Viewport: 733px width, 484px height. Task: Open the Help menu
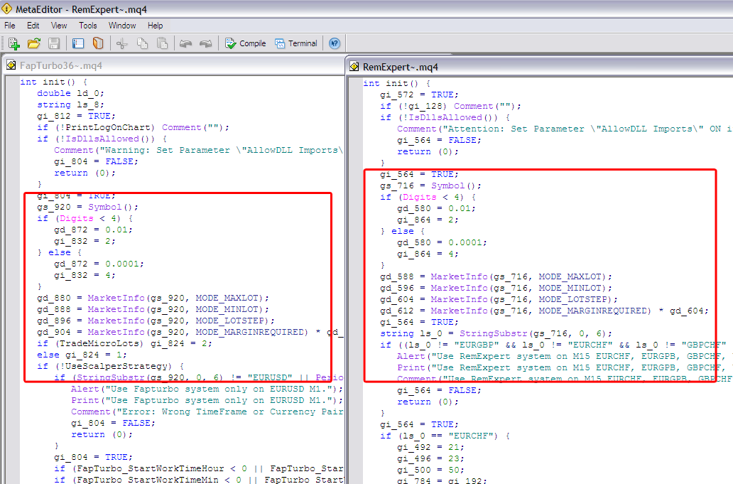(156, 26)
